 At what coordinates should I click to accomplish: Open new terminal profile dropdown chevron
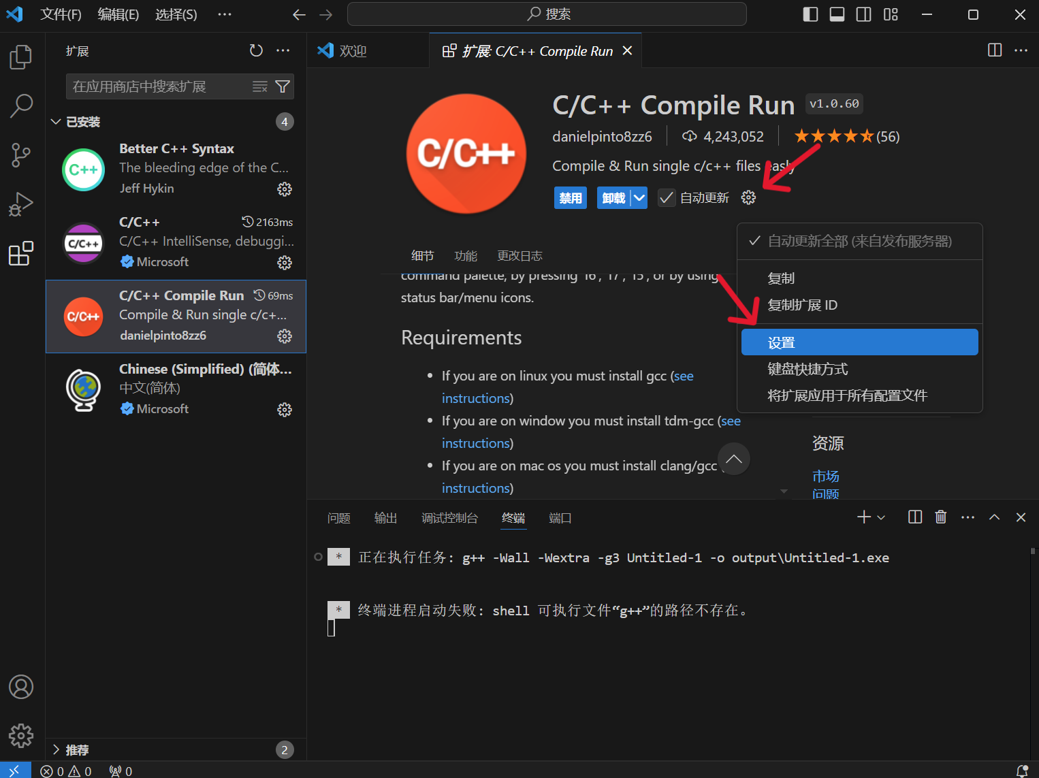tap(881, 517)
